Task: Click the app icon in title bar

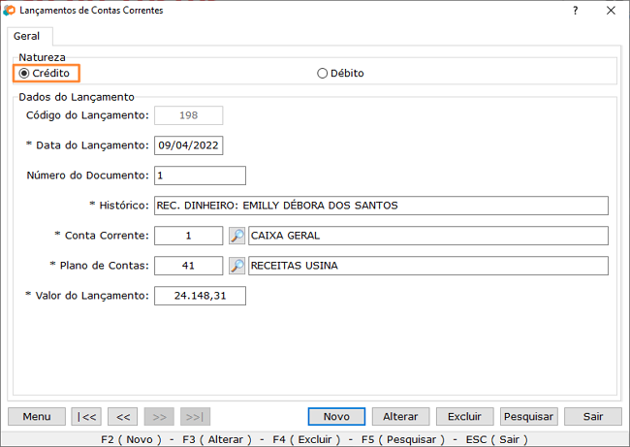Action: [x=10, y=11]
